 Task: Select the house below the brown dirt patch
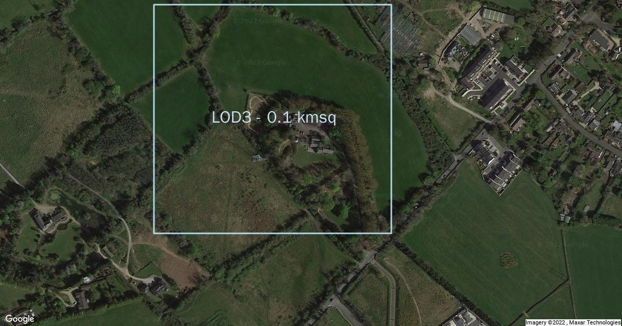[157, 286]
